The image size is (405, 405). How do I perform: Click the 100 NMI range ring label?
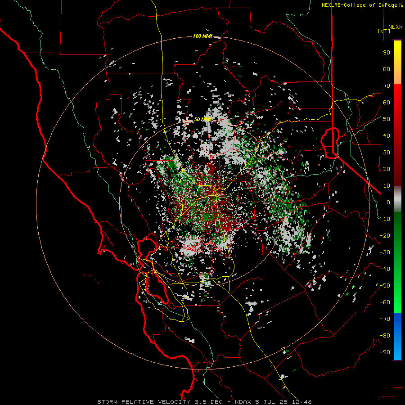pyautogui.click(x=202, y=36)
